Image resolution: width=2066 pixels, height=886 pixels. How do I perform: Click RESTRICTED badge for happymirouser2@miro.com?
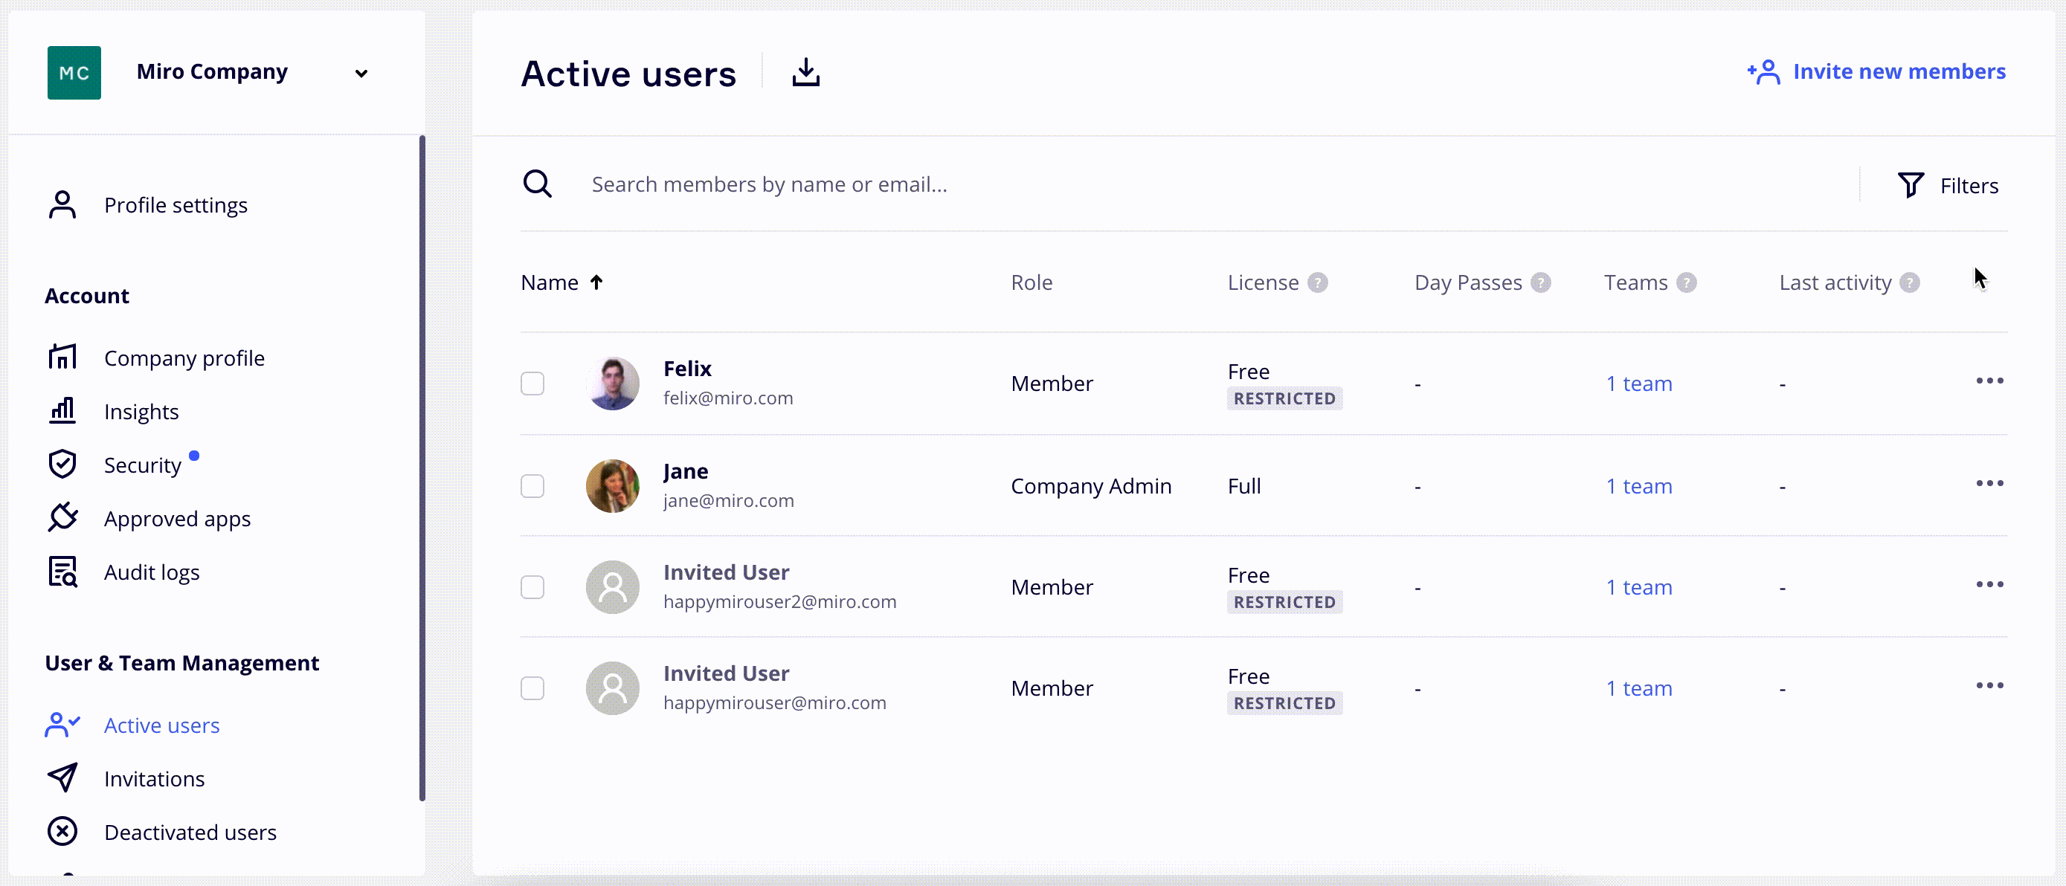1284,602
